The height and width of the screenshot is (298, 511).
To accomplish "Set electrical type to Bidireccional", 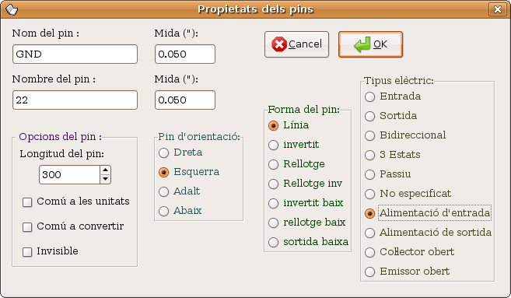I will point(370,135).
